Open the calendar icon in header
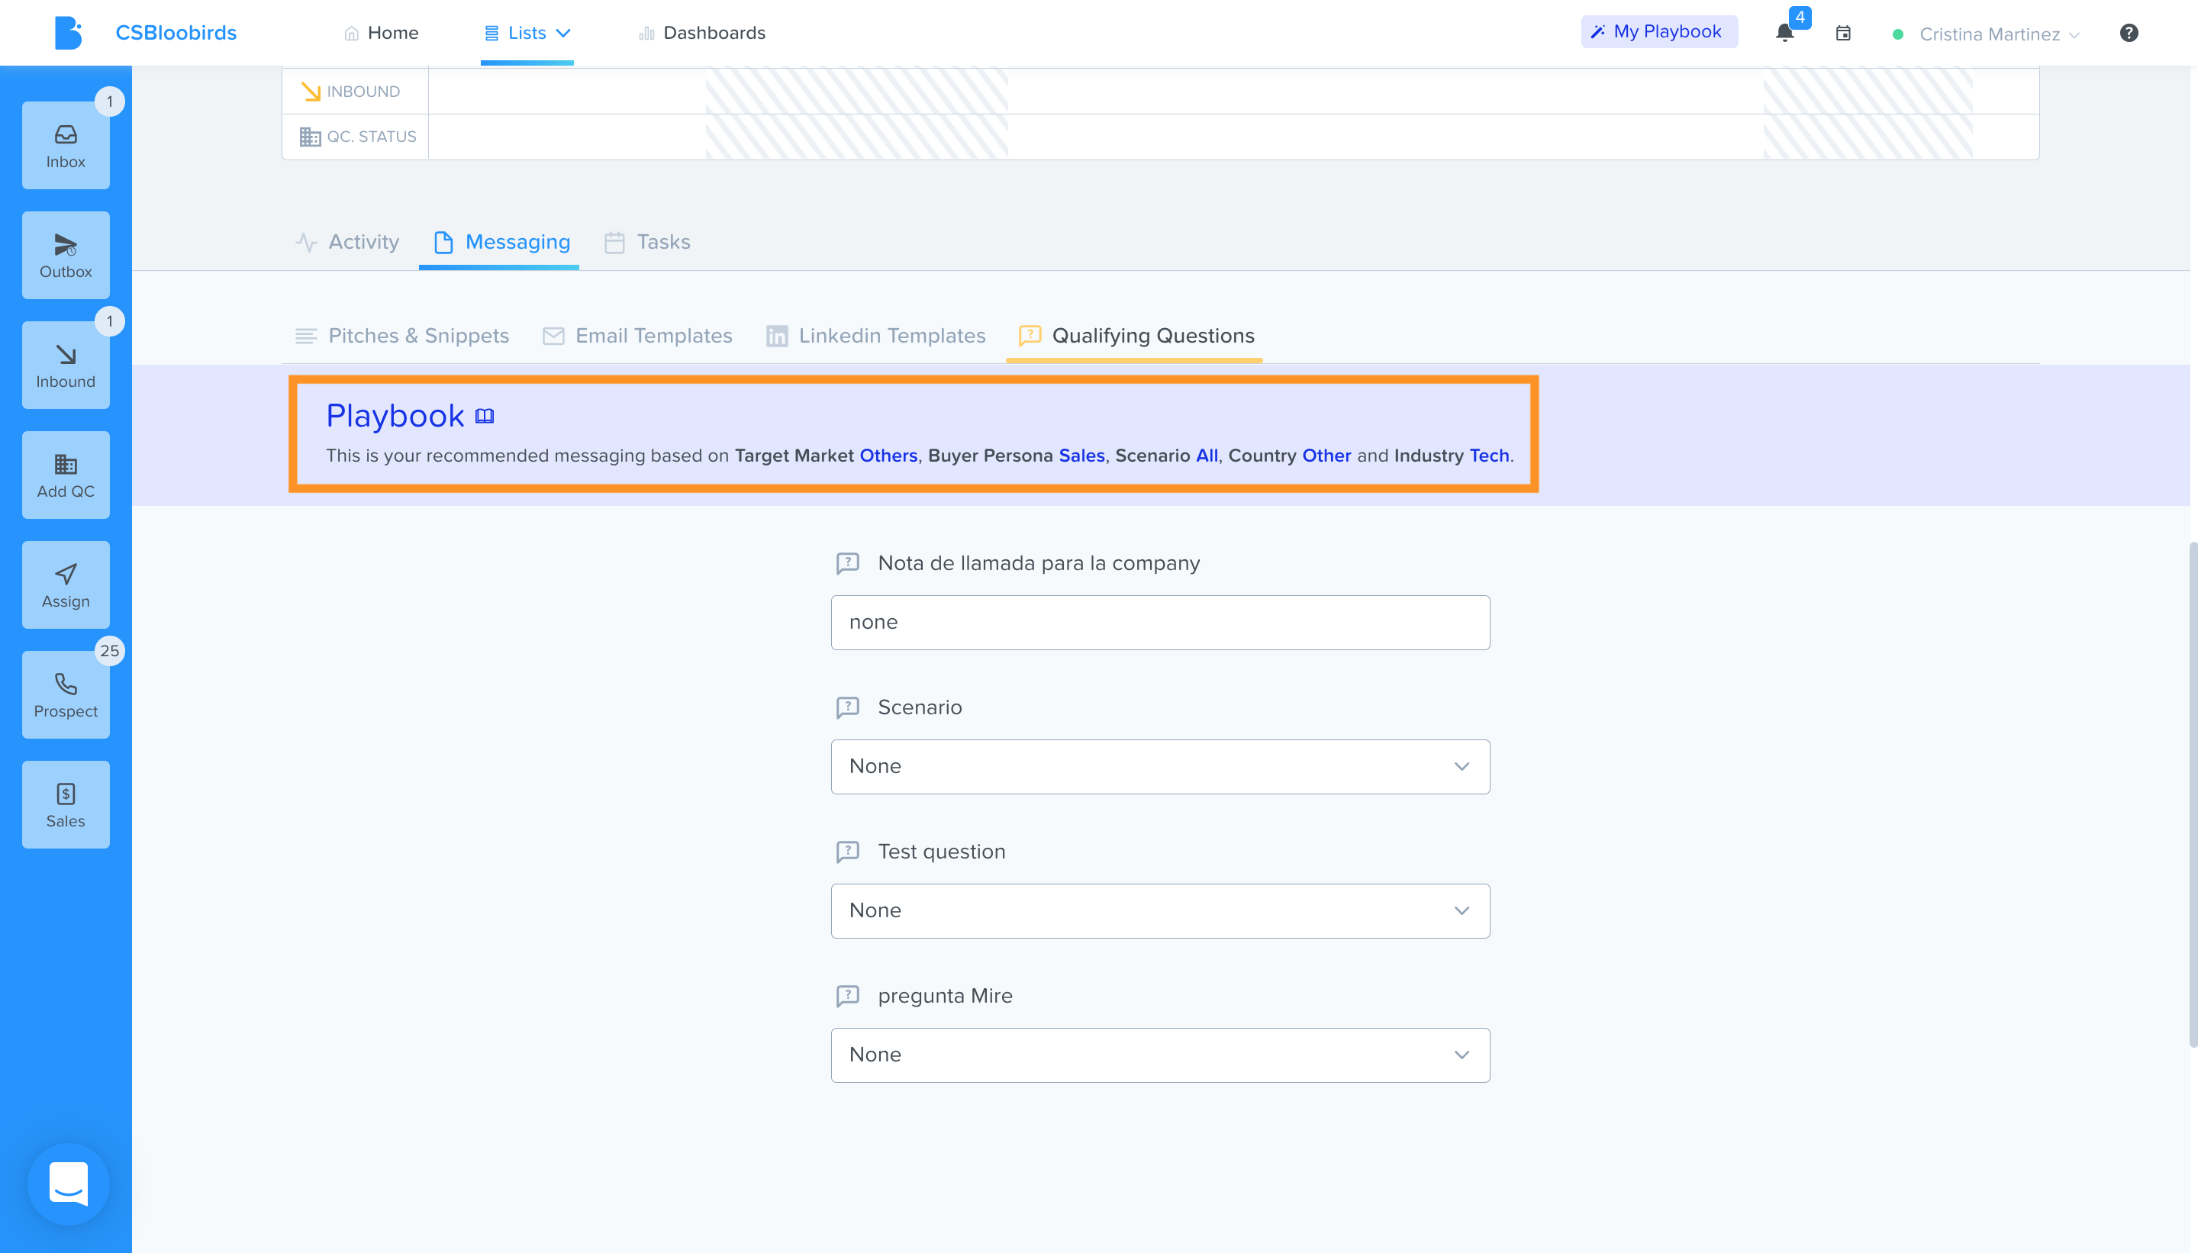Screen dimensions: 2198x1253 tap(1842, 33)
